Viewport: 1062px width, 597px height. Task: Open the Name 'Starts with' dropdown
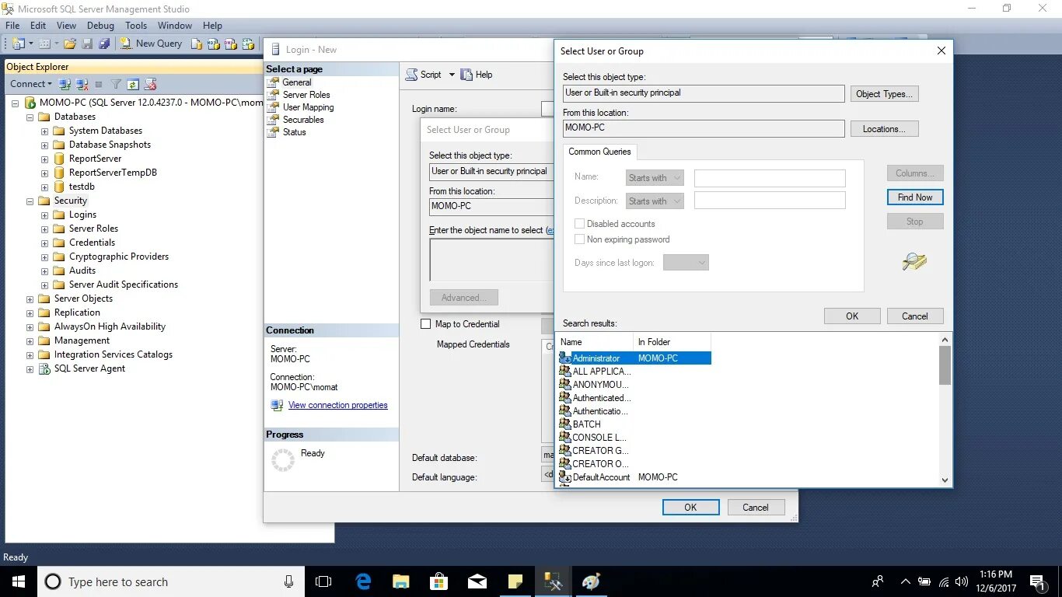point(655,178)
